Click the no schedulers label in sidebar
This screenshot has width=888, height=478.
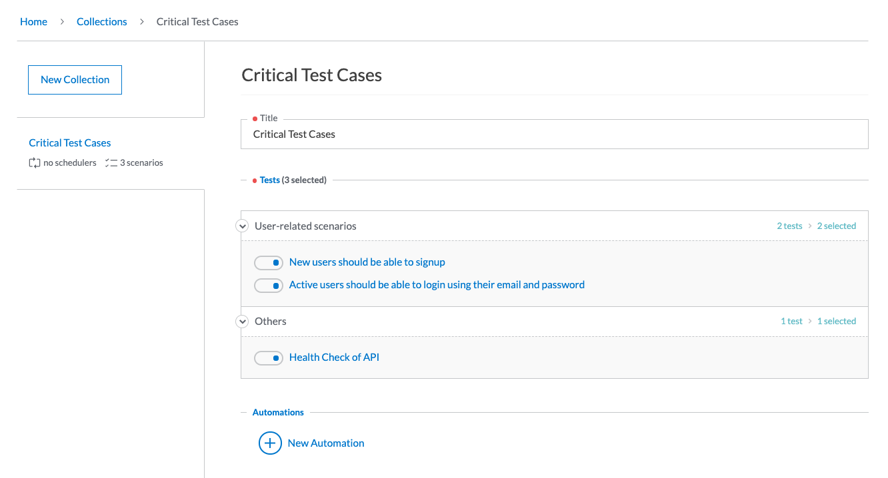(70, 162)
